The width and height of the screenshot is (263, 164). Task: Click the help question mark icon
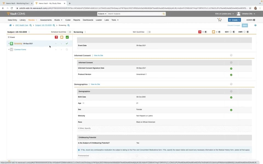[255, 25]
